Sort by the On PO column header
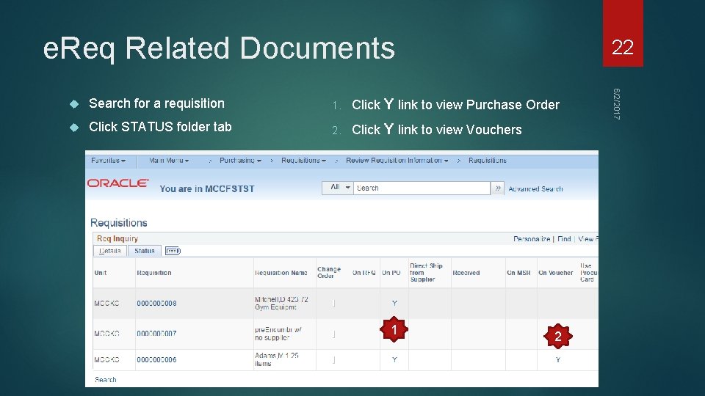This screenshot has width=705, height=396. (391, 273)
